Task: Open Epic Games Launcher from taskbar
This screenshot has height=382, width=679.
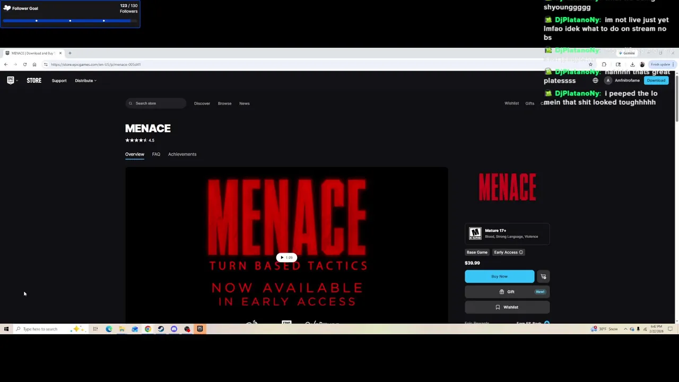Action: click(x=200, y=329)
